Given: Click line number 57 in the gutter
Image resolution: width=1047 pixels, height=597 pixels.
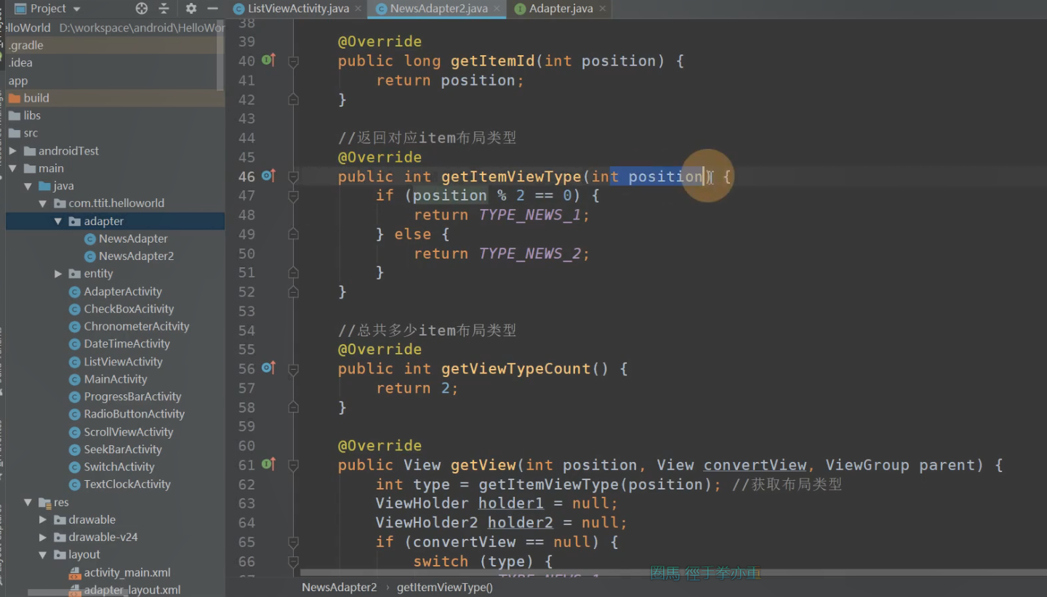Looking at the screenshot, I should [x=246, y=388].
